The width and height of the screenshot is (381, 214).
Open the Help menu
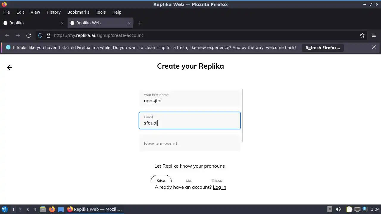point(117,12)
